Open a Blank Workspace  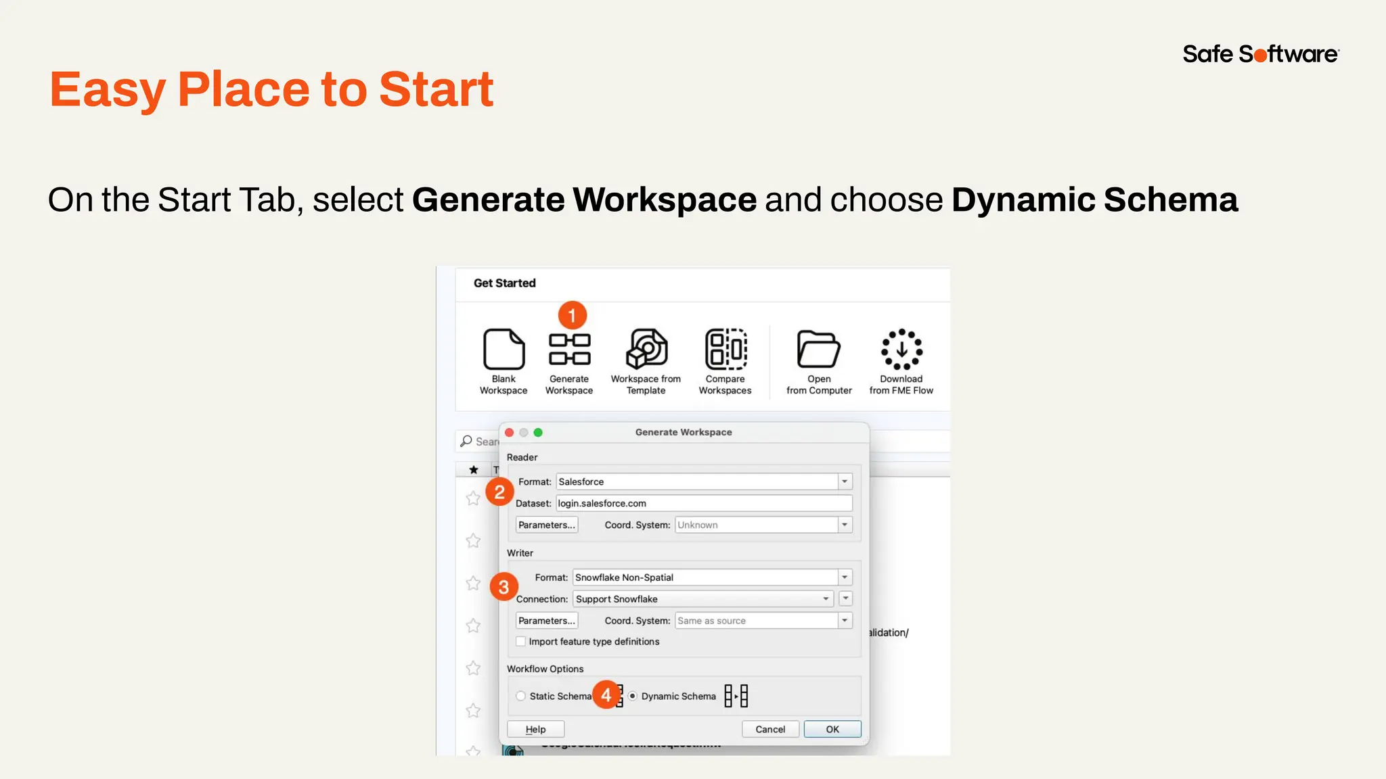(504, 361)
